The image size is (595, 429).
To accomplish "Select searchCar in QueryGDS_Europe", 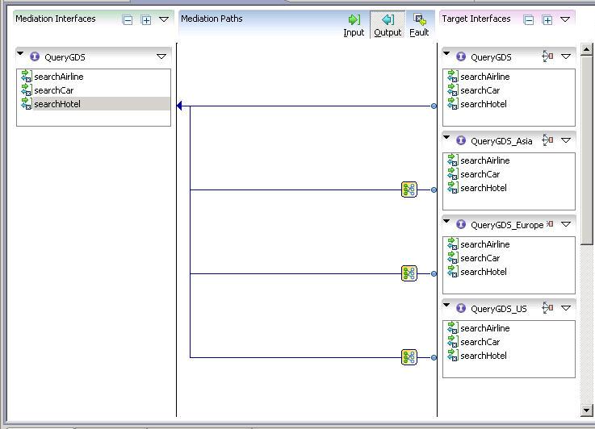I will point(480,258).
